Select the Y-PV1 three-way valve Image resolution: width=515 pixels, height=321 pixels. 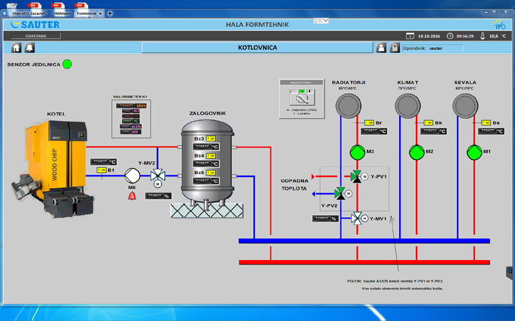tap(358, 177)
